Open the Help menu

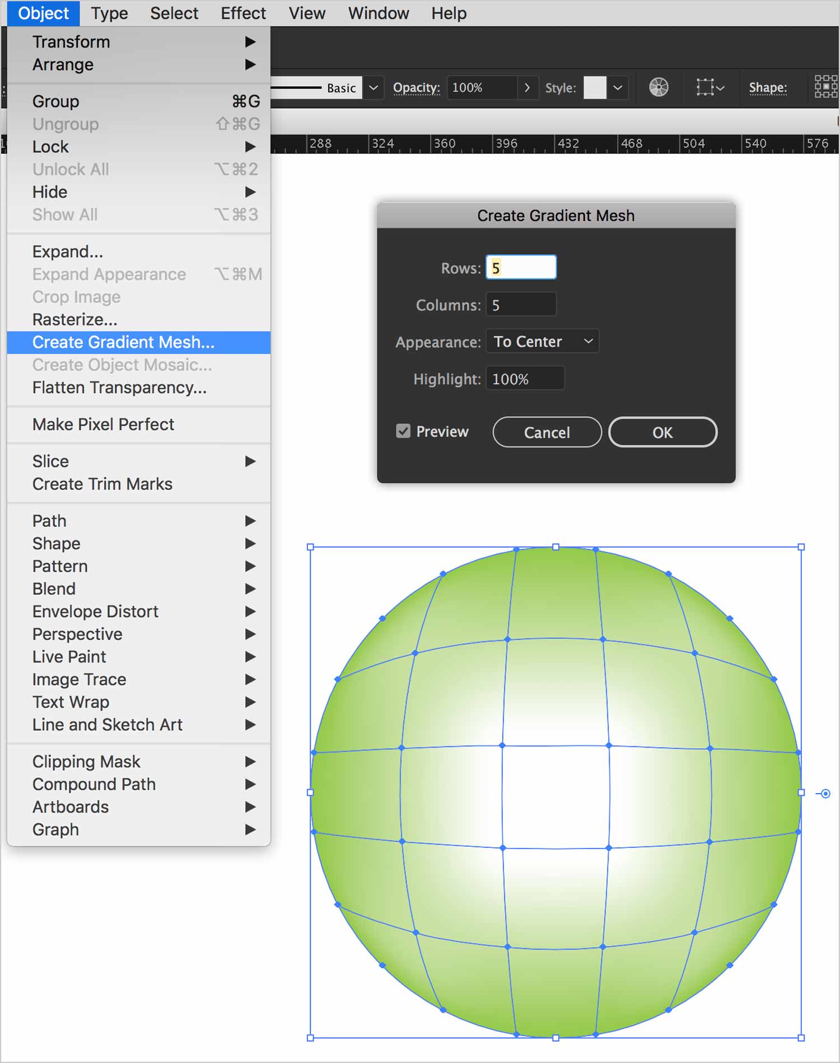pos(449,13)
